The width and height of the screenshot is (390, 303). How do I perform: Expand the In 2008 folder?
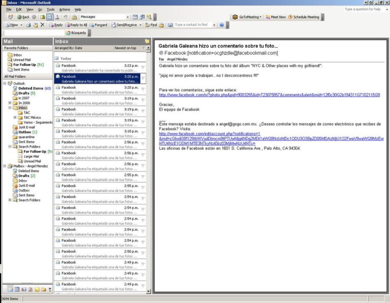(x=10, y=103)
